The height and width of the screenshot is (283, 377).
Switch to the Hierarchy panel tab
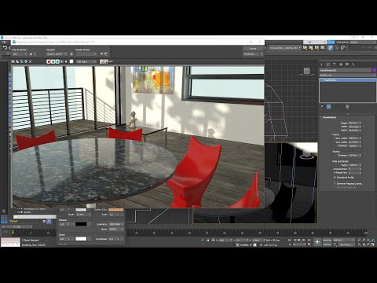pos(335,64)
